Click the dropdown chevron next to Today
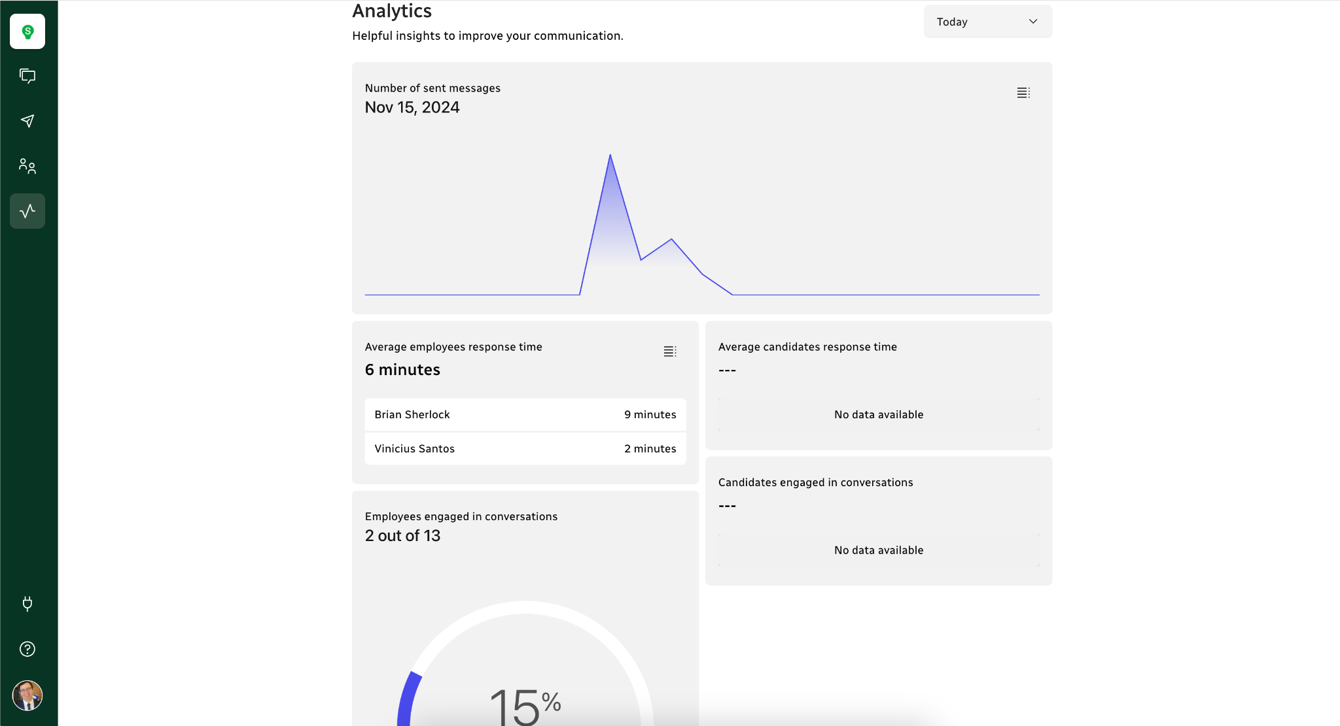 pyautogui.click(x=1033, y=22)
